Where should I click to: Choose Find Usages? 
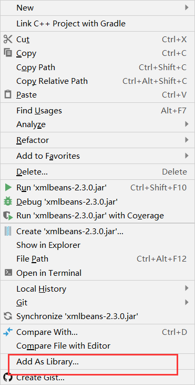[x=97, y=111]
